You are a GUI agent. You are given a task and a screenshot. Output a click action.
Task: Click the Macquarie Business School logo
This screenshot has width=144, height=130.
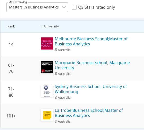tap(47, 67)
